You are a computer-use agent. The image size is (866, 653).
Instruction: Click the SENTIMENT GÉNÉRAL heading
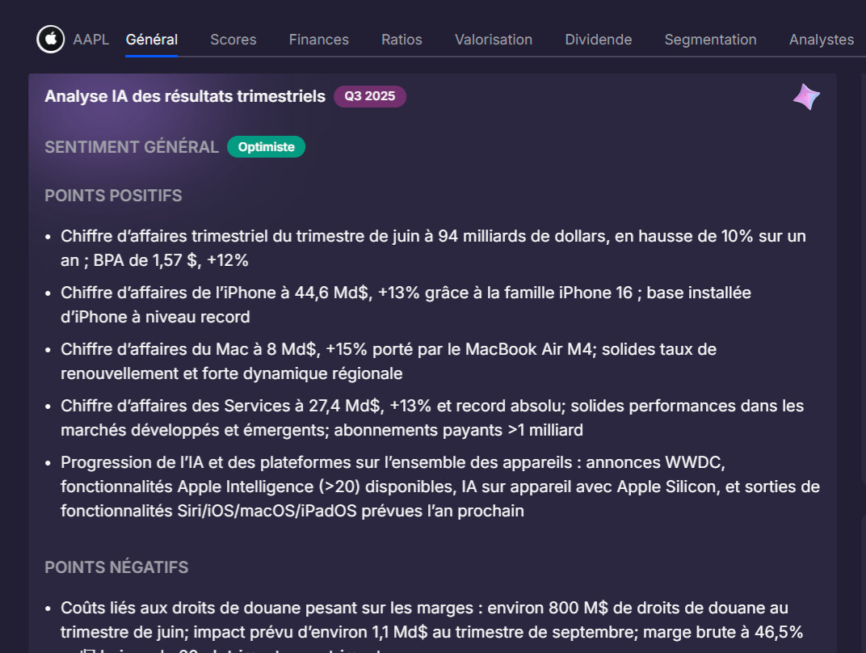131,146
